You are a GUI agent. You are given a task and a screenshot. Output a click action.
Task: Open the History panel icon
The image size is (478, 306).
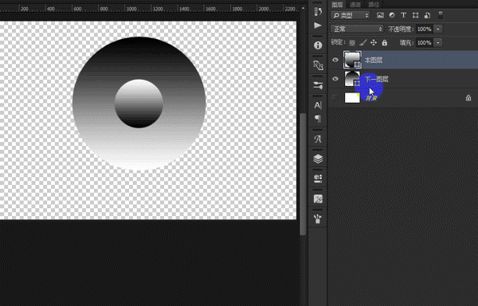[x=318, y=12]
